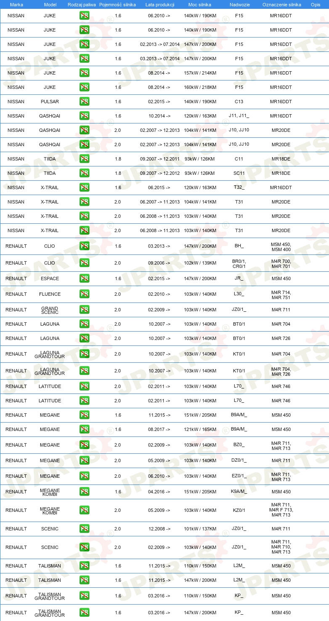Click fuel icon in Tiida SC11 row

coord(84,173)
